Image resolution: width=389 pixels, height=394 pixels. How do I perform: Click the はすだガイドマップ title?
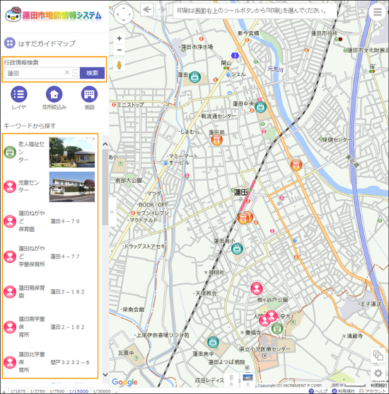47,43
